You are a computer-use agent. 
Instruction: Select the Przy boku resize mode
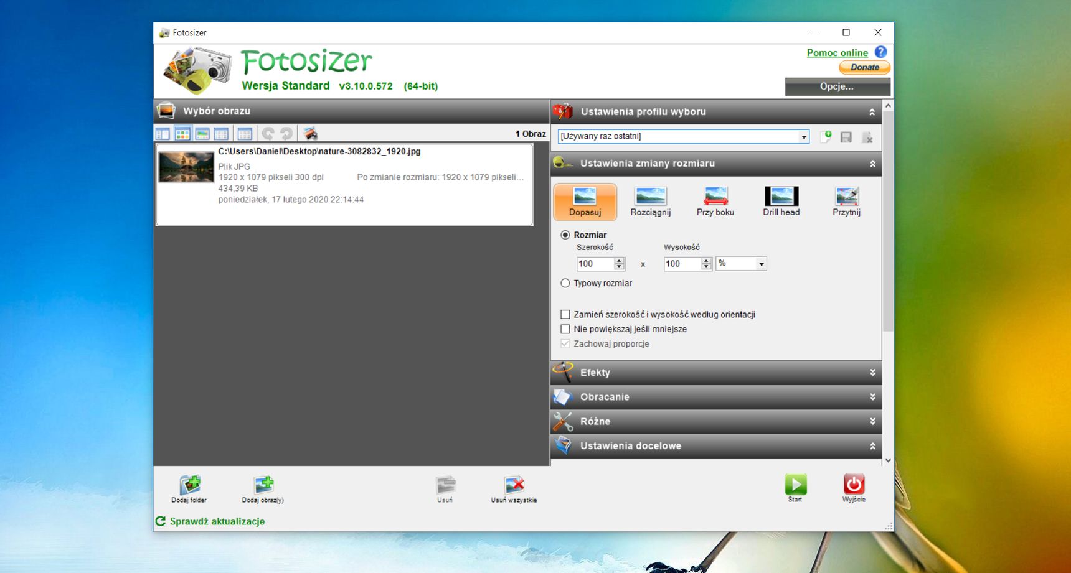coord(715,202)
